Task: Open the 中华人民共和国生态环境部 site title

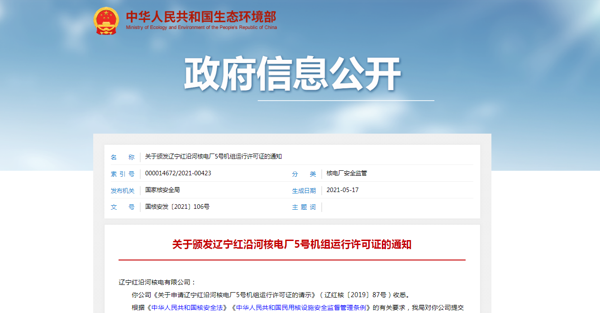Action: tap(201, 16)
